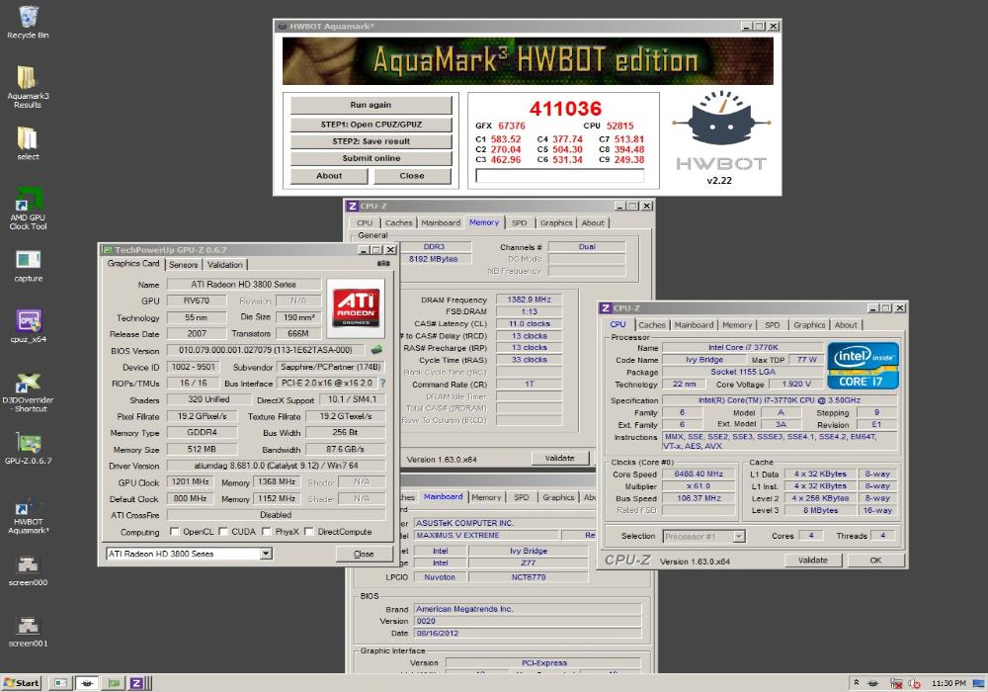Launch the AMD GPU Clock Tool shortcut
988x692 pixels.
pos(28,209)
